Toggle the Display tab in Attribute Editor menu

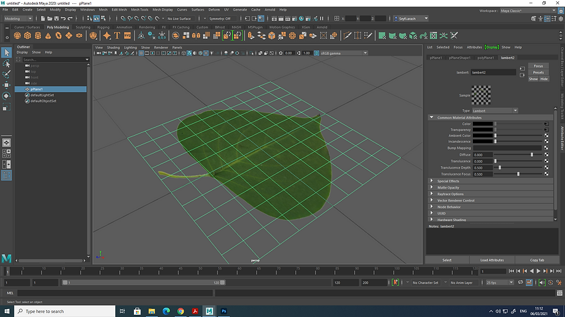click(491, 47)
